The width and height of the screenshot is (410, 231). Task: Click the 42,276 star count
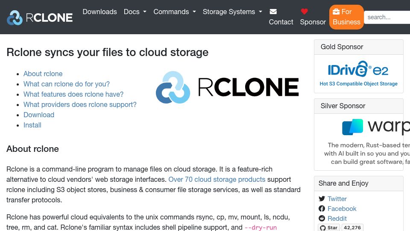point(352,228)
